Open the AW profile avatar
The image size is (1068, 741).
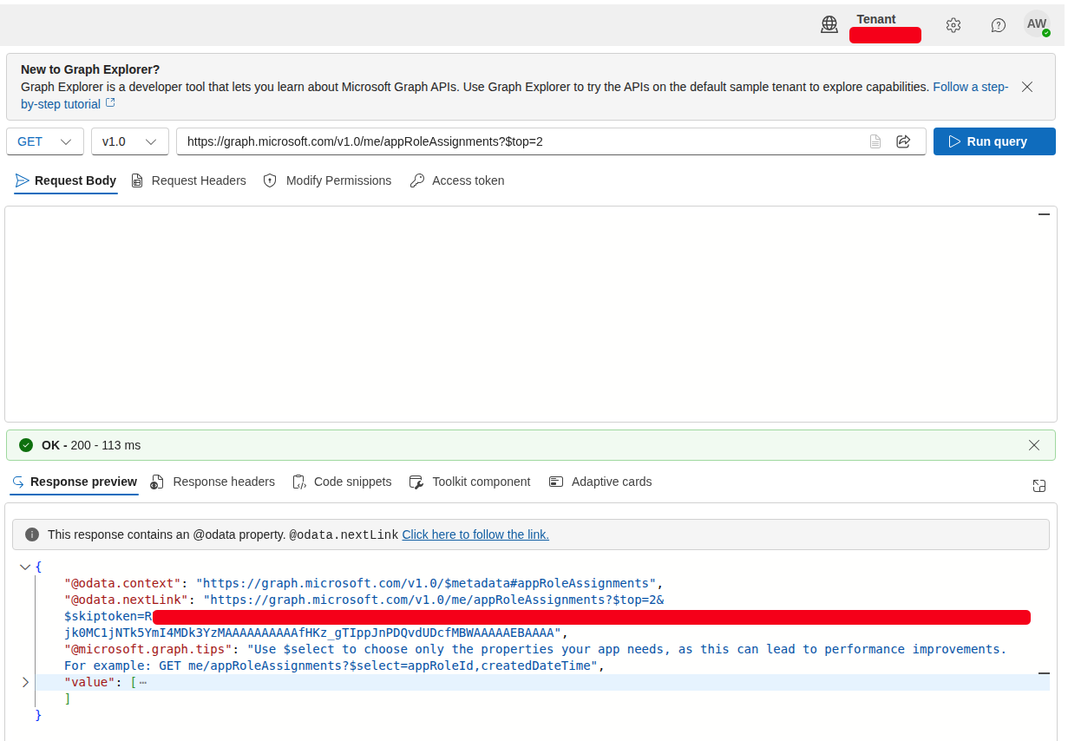(1037, 24)
